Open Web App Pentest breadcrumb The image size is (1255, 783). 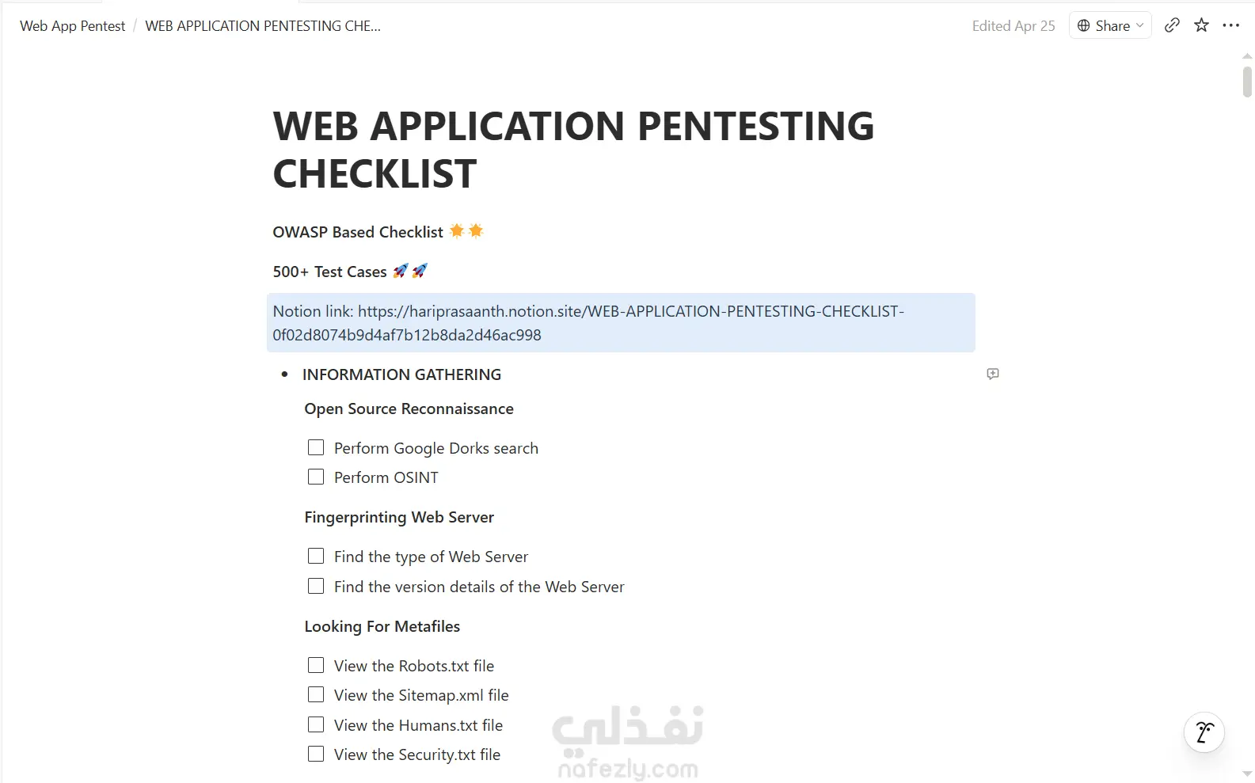73,26
